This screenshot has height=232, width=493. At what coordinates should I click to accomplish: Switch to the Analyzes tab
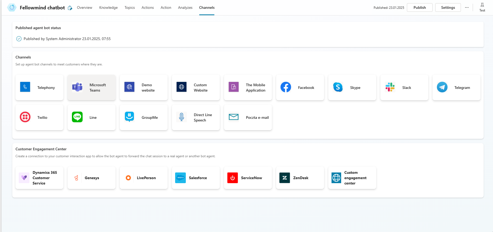[x=185, y=7]
